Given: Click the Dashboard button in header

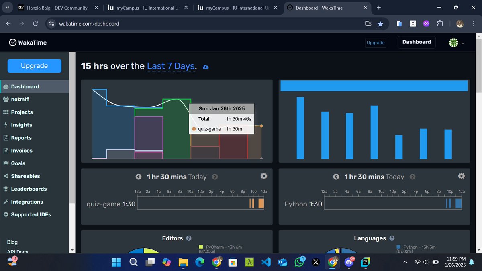Looking at the screenshot, I should pyautogui.click(x=417, y=42).
